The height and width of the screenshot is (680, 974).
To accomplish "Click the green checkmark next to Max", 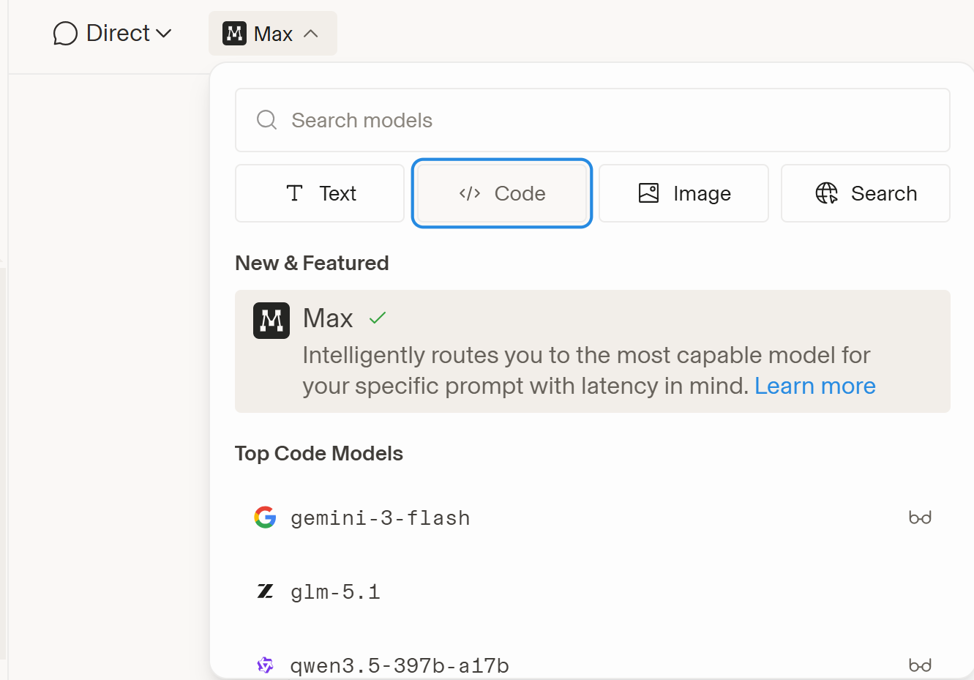I will [x=378, y=318].
